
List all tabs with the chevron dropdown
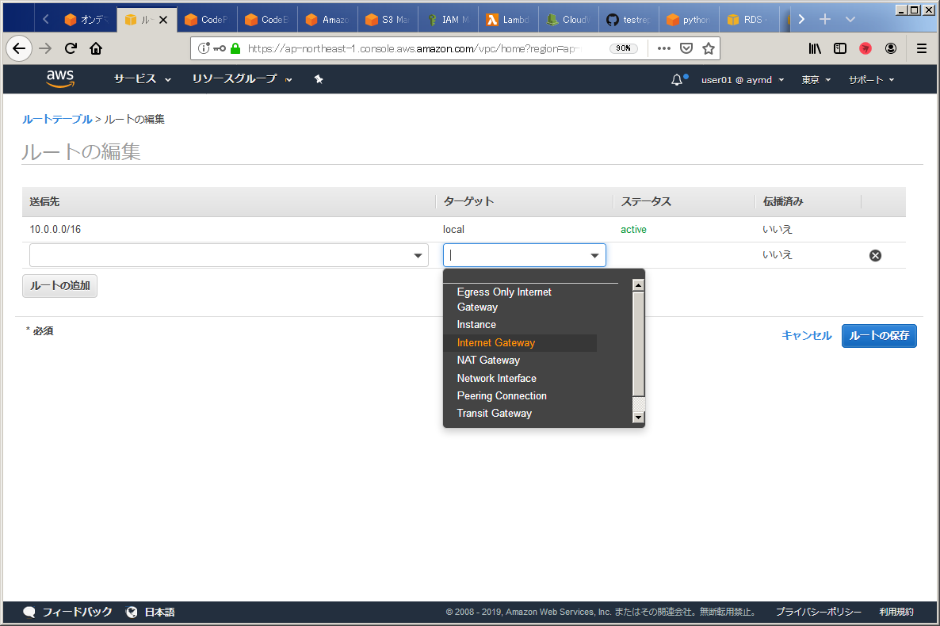850,19
